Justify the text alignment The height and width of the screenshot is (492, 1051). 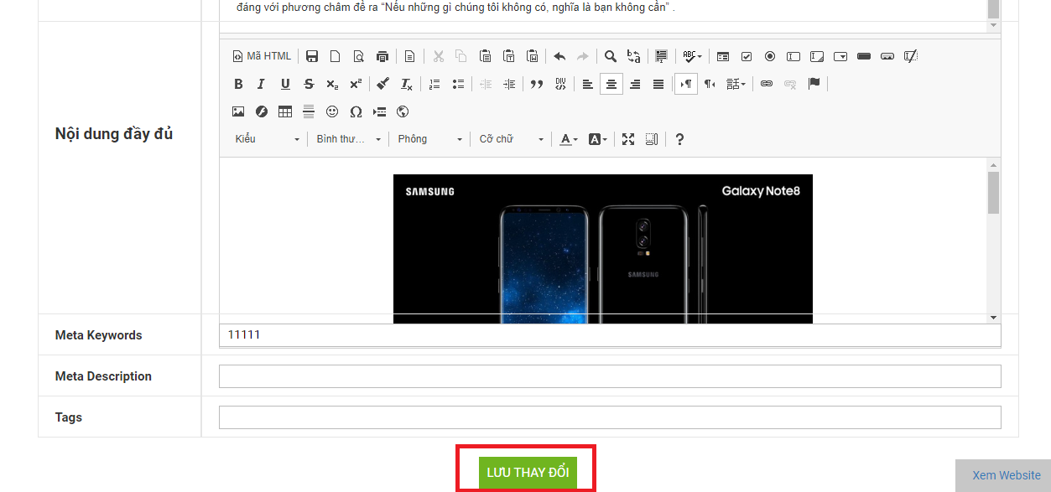658,84
